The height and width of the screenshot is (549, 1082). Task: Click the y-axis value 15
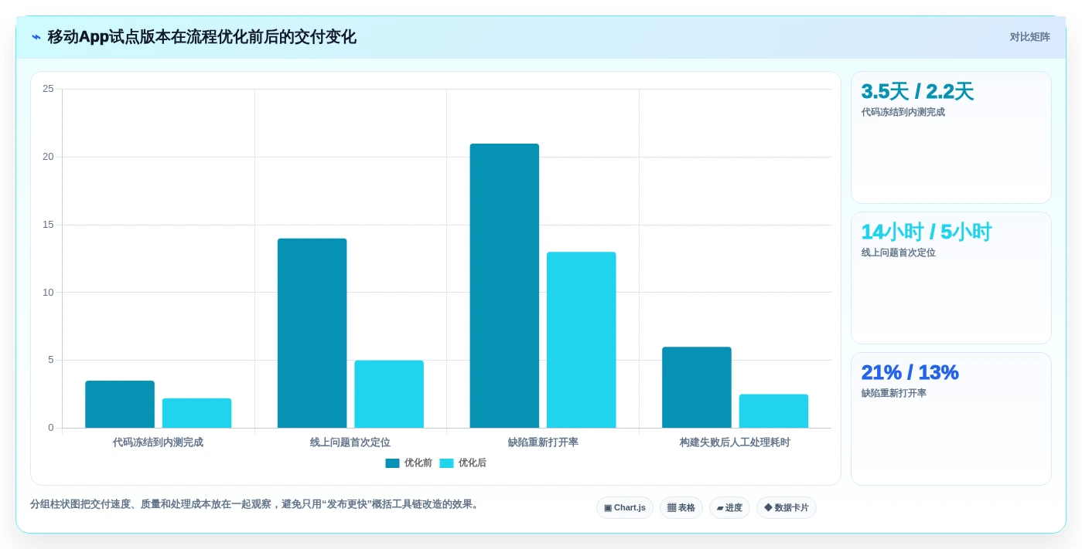48,225
